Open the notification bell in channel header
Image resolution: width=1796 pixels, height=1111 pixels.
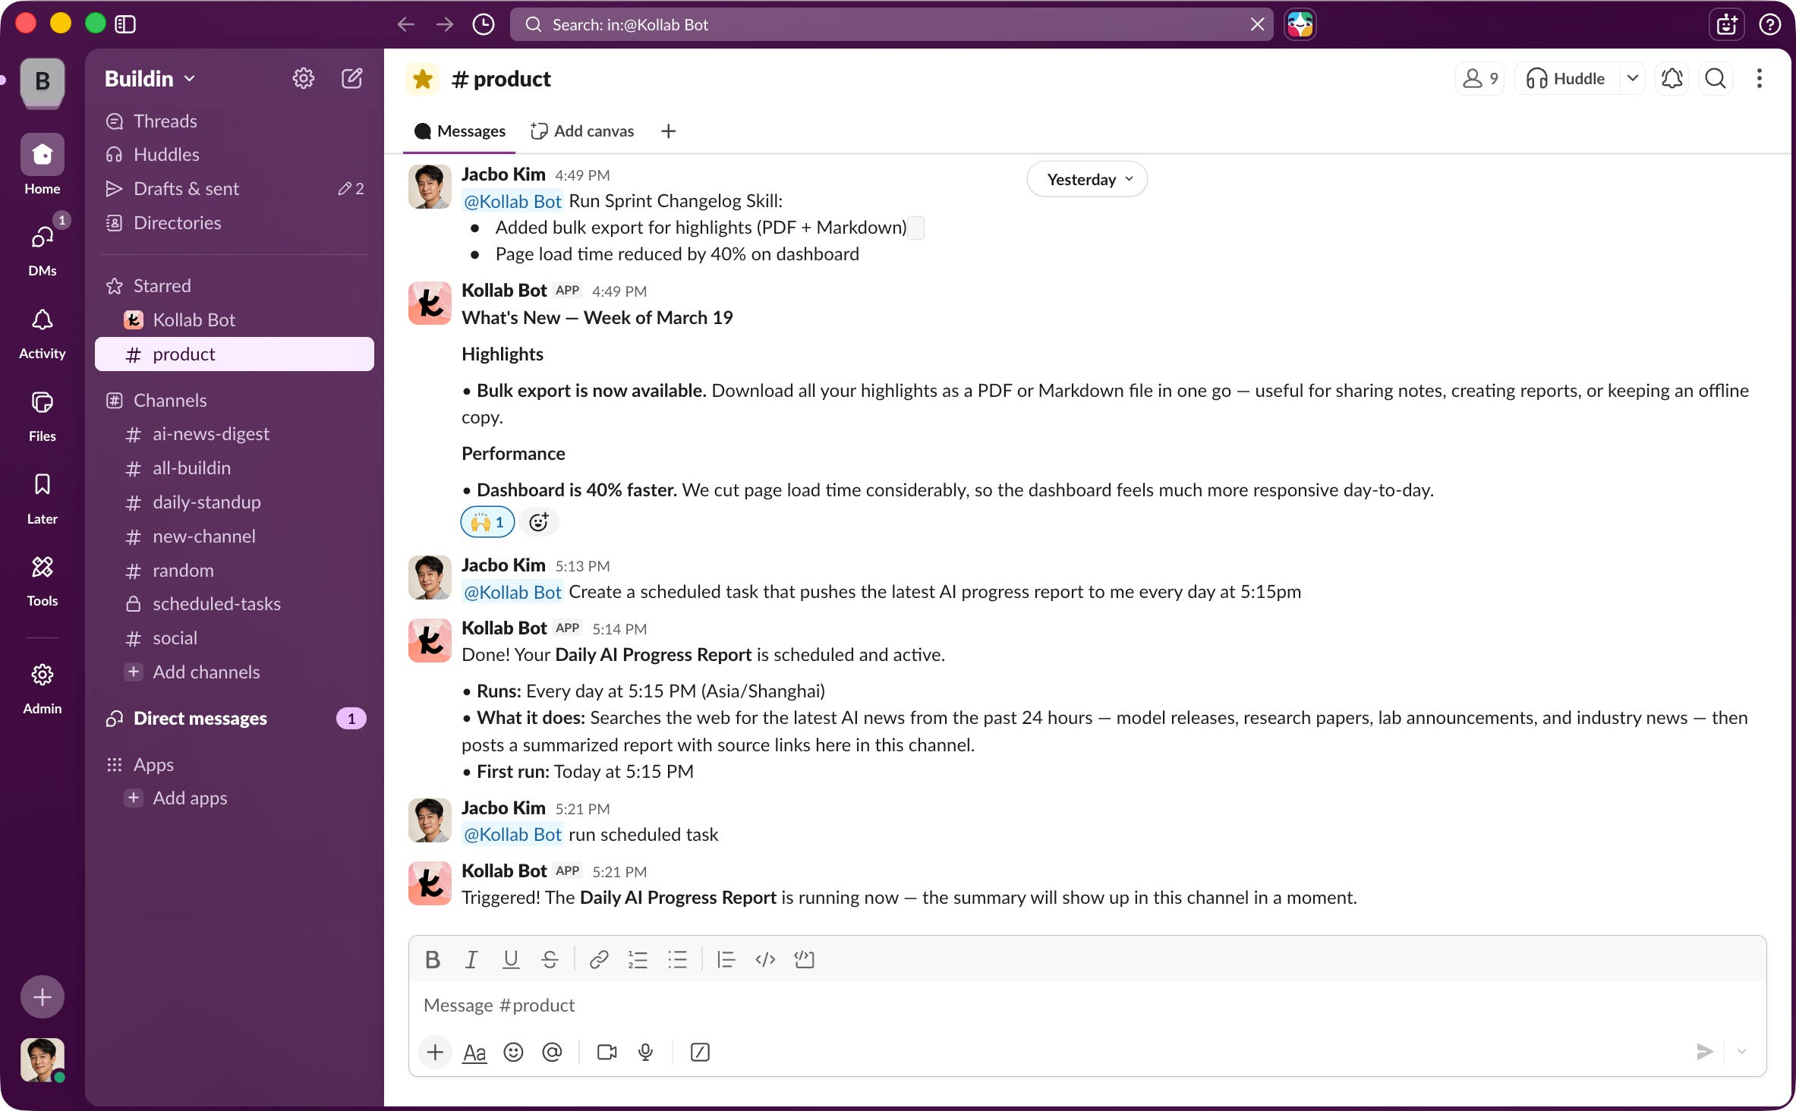click(x=1672, y=78)
